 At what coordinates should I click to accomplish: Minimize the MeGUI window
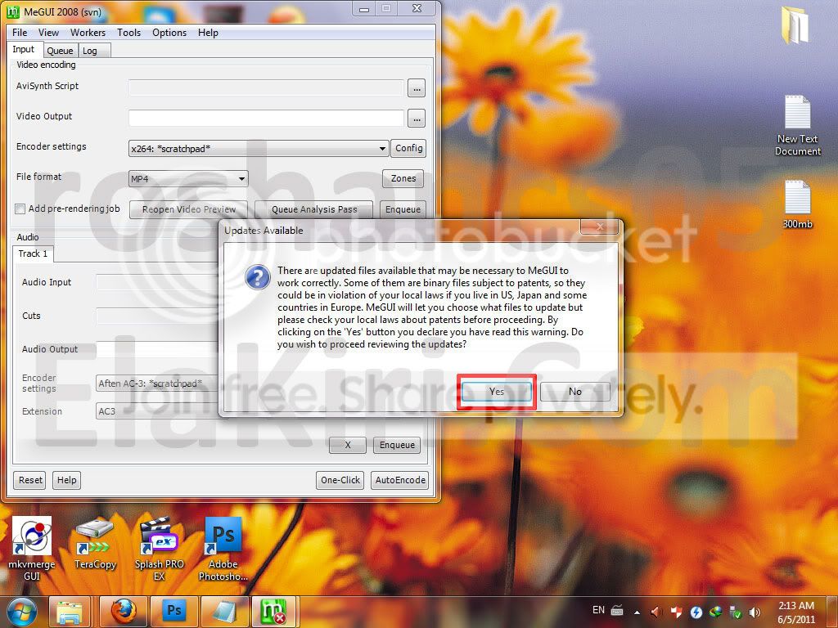(x=364, y=9)
